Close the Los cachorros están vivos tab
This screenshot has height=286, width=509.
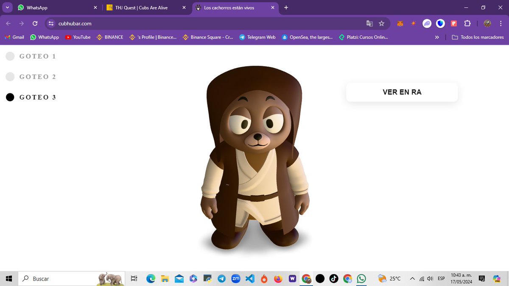[273, 8]
